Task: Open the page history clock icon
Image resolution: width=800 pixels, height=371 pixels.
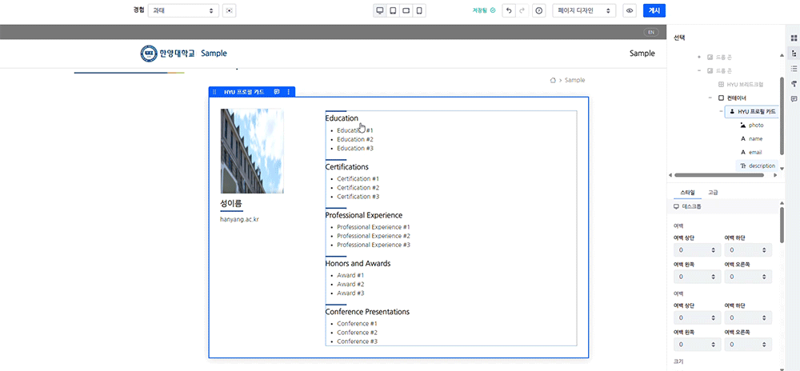Action: (x=538, y=10)
